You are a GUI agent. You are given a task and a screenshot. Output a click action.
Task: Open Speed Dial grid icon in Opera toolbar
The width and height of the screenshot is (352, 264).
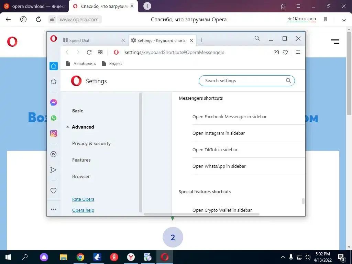click(100, 52)
